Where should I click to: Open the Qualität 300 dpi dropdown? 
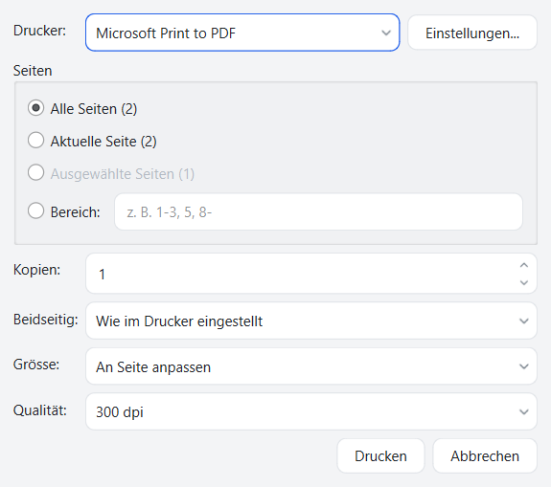coord(311,411)
